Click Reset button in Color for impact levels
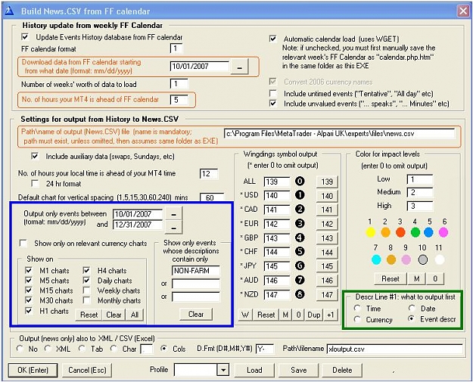473x382 pixels. (391, 278)
